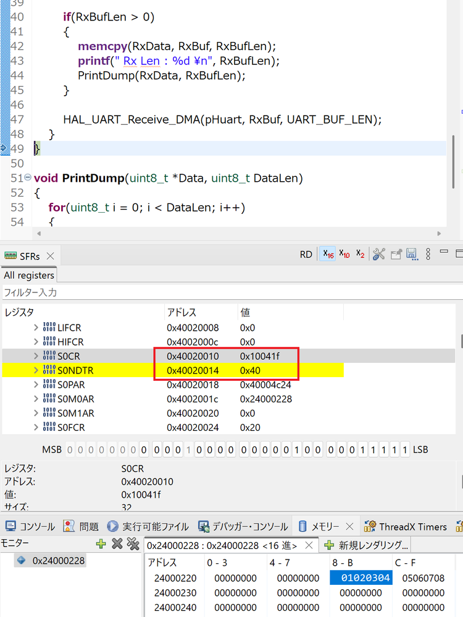Open the ThreadX Timers tab
The image size is (463, 617).
(x=406, y=527)
